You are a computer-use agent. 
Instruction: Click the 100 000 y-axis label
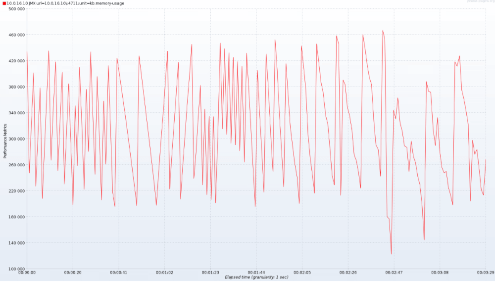pyautogui.click(x=17, y=269)
